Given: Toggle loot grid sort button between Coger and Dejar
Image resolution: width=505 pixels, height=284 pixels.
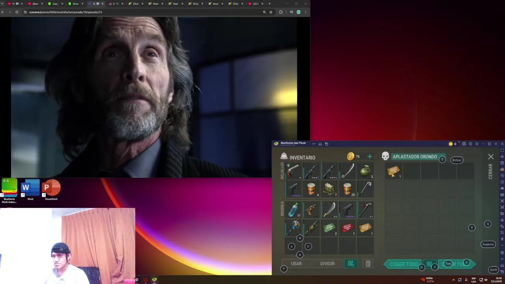Looking at the screenshot, I should 429,264.
